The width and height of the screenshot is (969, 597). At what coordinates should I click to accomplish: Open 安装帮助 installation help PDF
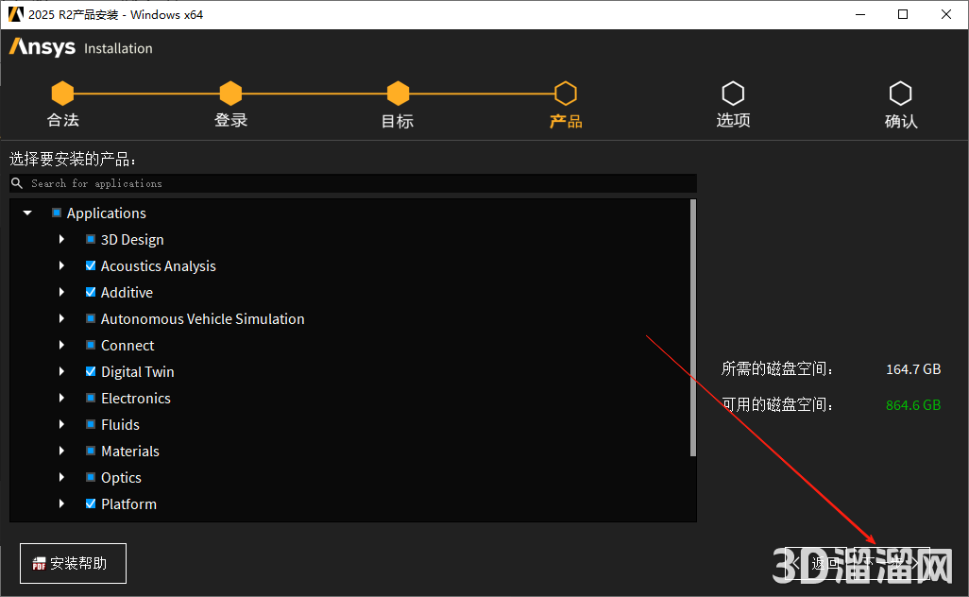point(73,564)
